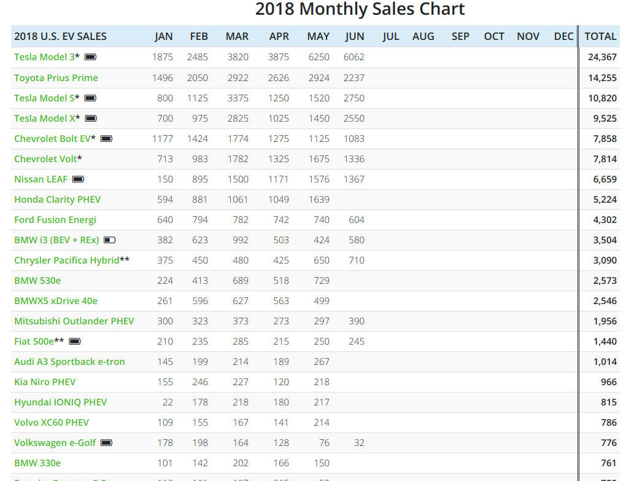Open the Ford Fusion Energi link

point(55,220)
